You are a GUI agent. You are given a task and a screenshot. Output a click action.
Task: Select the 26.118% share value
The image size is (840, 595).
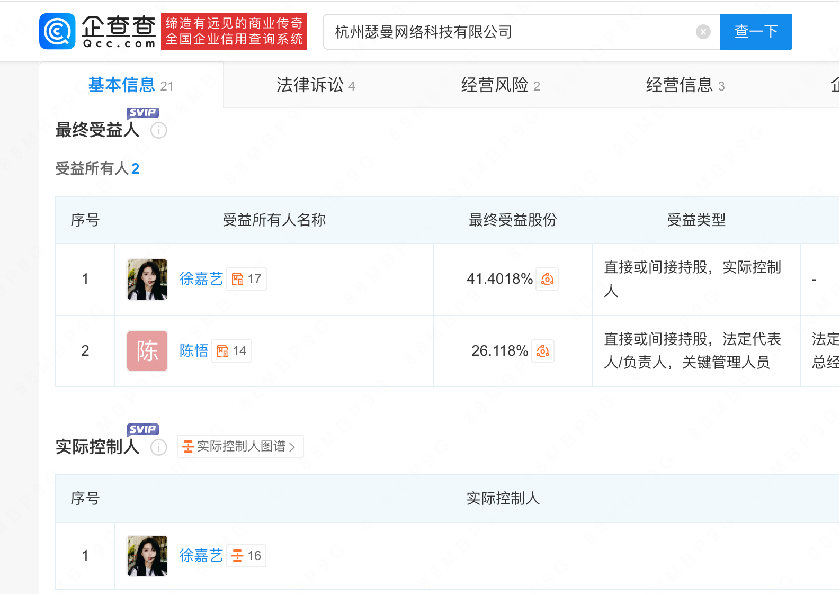point(499,351)
